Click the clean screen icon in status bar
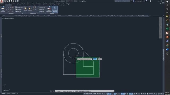 pyautogui.click(x=161, y=94)
